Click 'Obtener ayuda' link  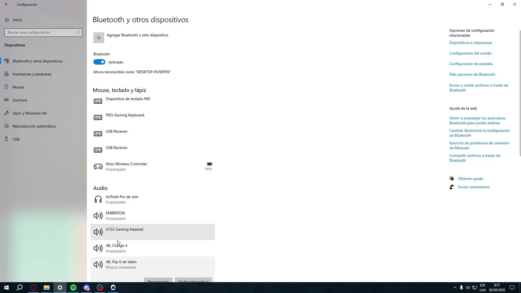470,179
